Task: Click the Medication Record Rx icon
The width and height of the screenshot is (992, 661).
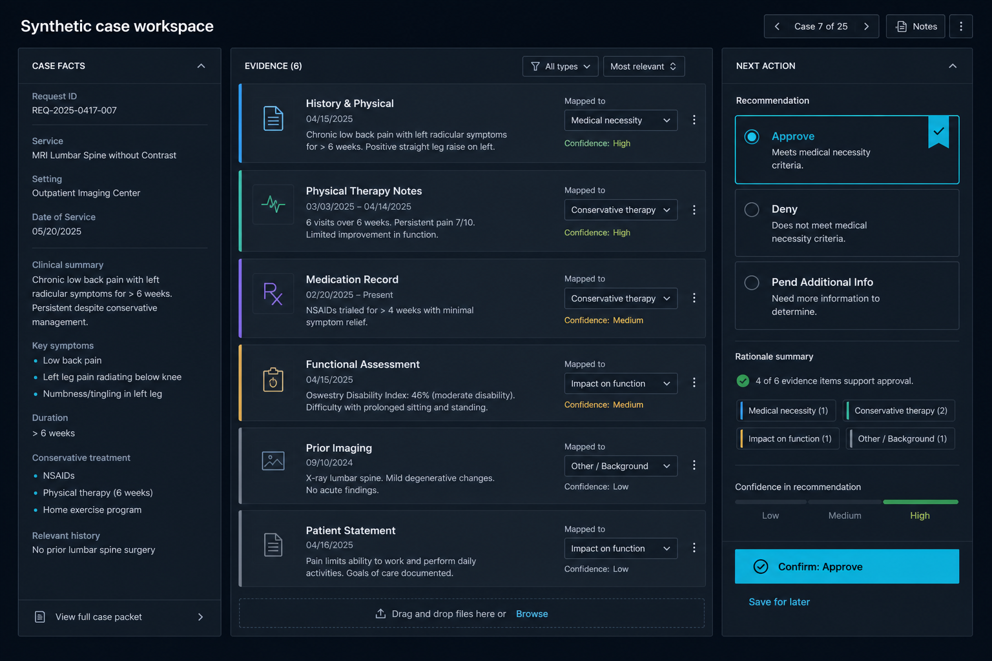Action: tap(273, 294)
